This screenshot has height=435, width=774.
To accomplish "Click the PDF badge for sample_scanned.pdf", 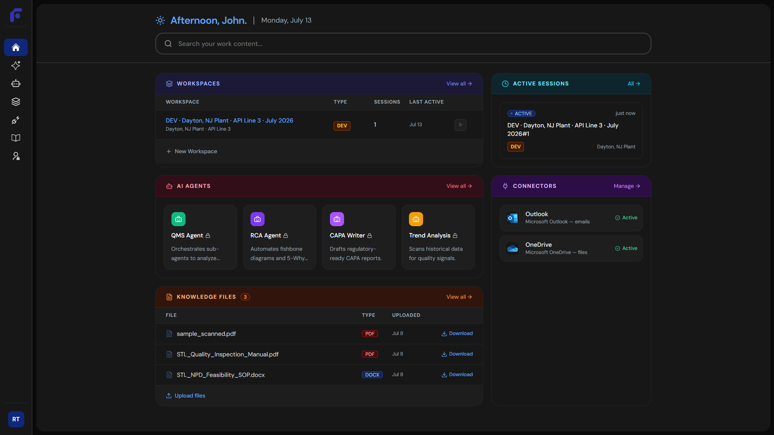I will pyautogui.click(x=369, y=334).
